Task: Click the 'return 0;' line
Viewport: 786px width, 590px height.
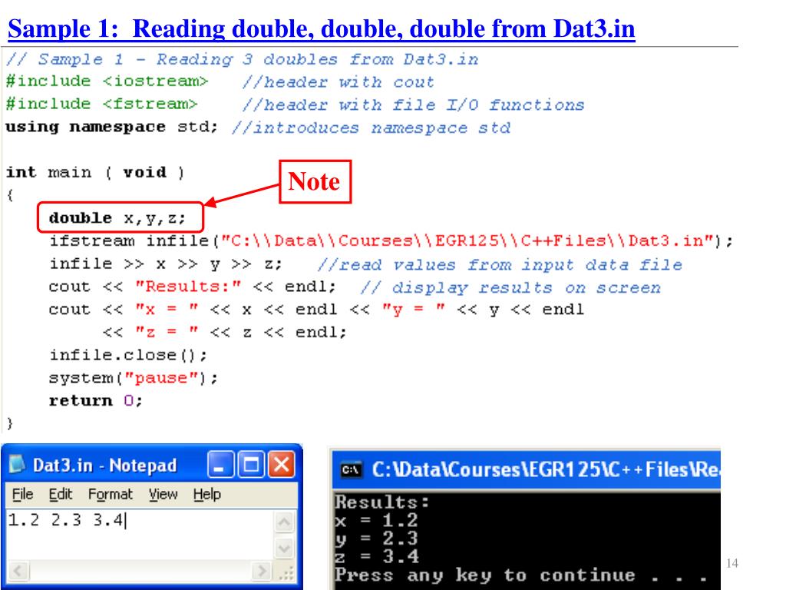Action: (x=96, y=401)
